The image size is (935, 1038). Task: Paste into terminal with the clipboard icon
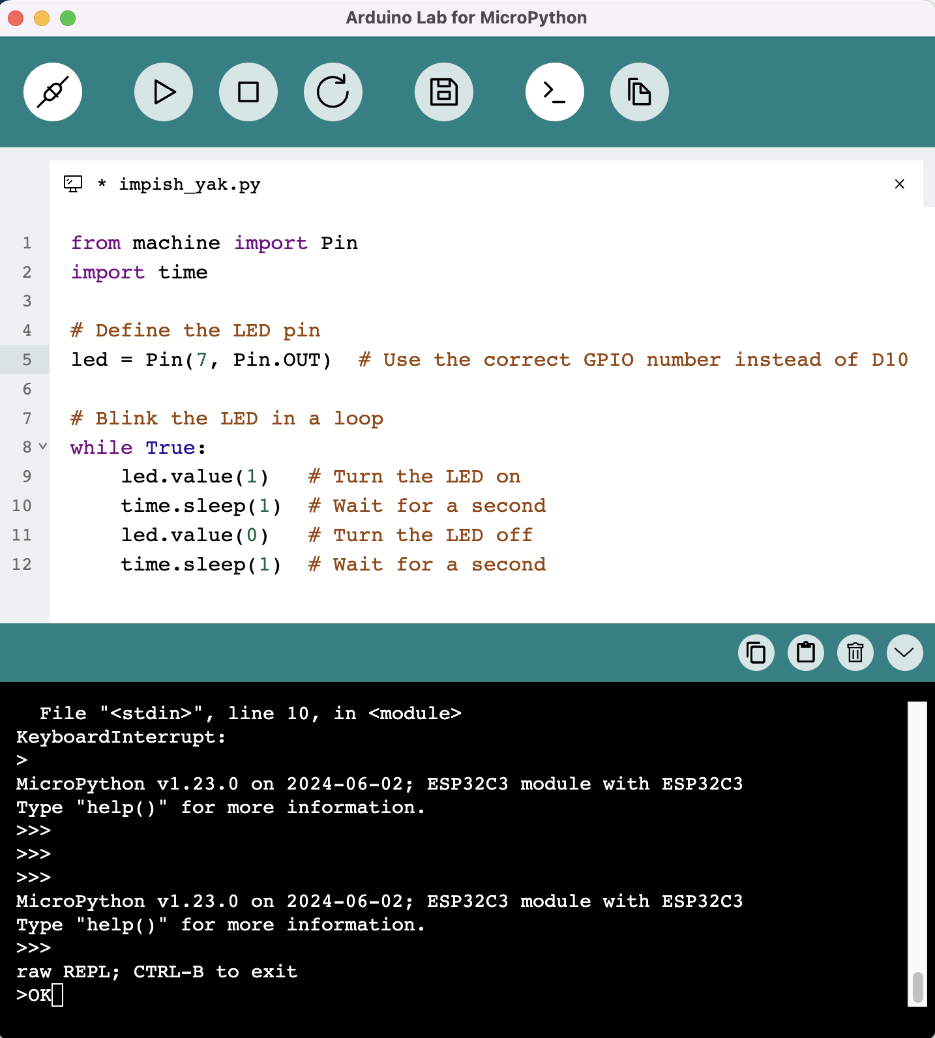pos(806,653)
